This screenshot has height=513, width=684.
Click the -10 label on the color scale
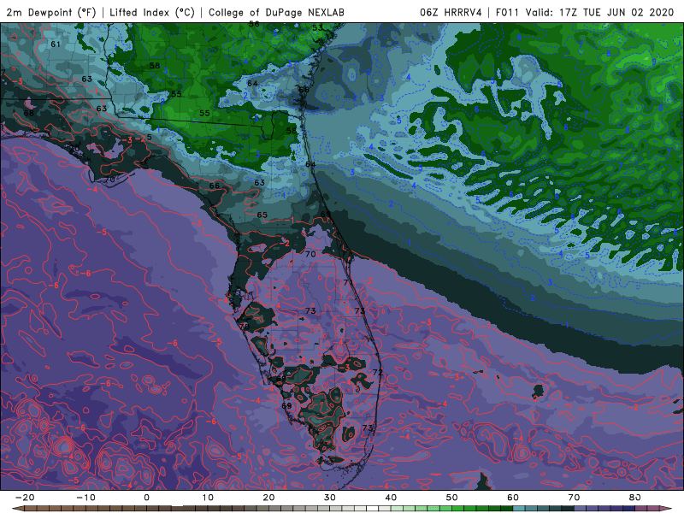click(x=85, y=498)
